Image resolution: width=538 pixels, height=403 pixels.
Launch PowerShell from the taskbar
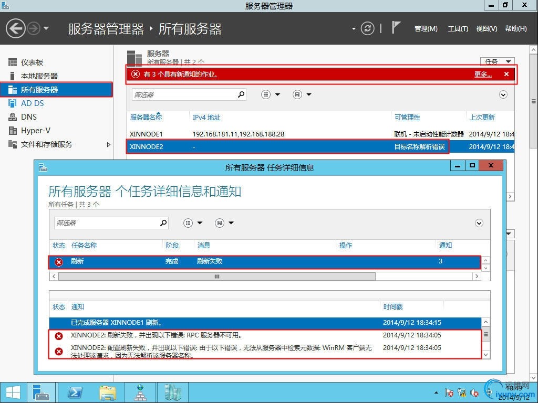coord(75,393)
